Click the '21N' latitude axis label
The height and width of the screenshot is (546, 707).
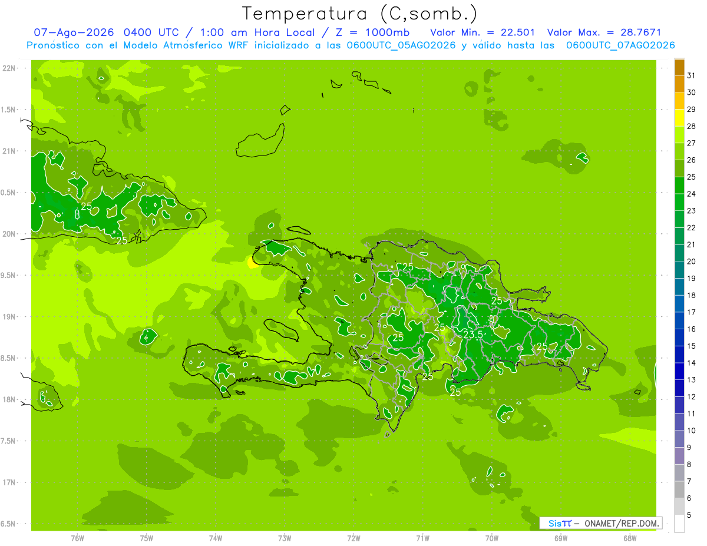click(x=9, y=151)
